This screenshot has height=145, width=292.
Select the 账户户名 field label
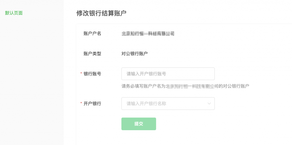(x=92, y=34)
